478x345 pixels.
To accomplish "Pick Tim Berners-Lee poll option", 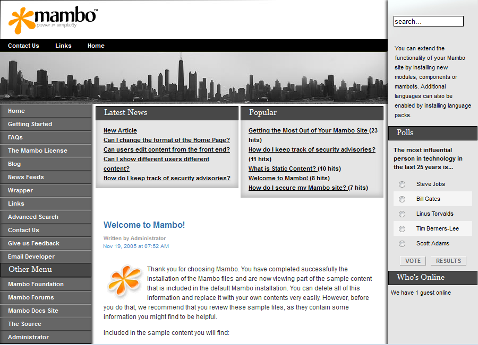I will (402, 229).
